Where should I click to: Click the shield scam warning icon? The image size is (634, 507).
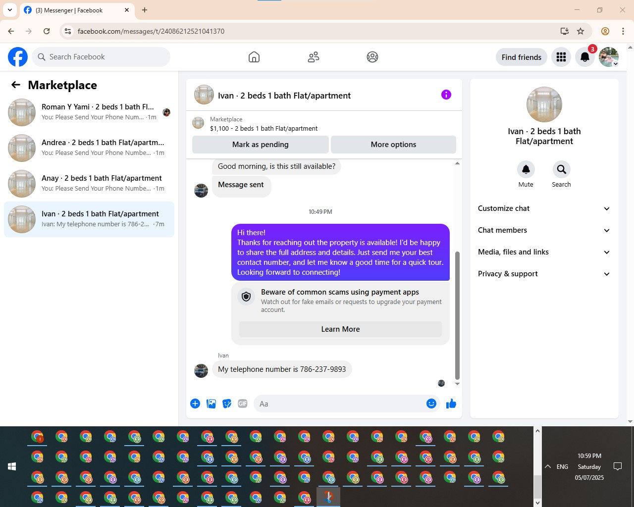(246, 297)
